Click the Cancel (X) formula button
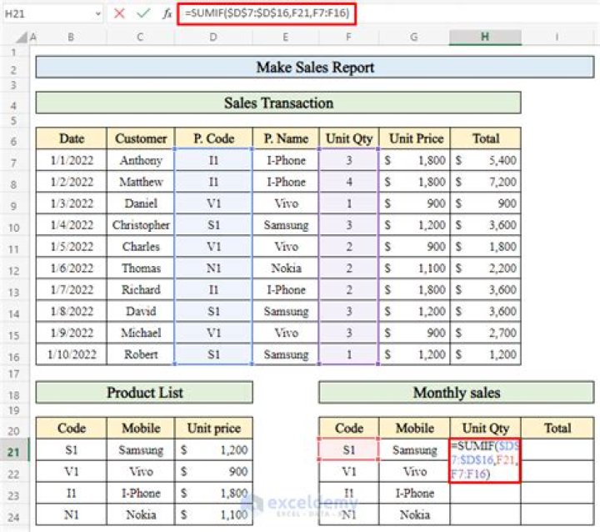This screenshot has width=600, height=532. coord(119,13)
